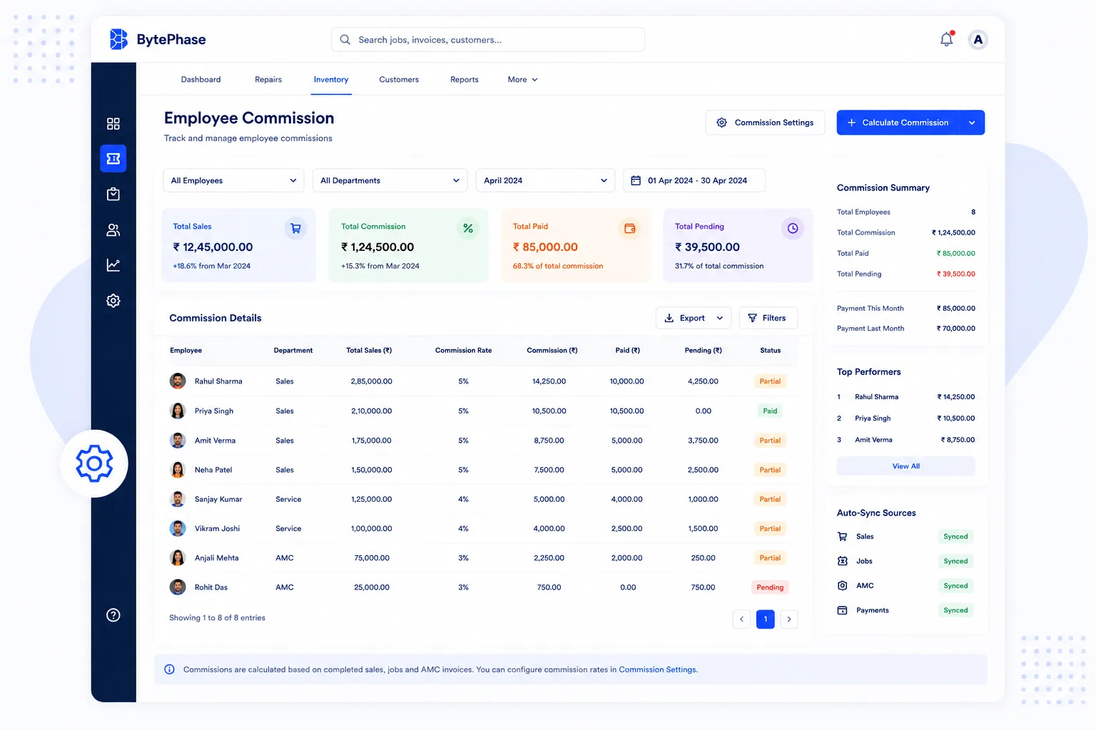This screenshot has height=730, width=1096.
Task: Click the 2,85,000.00 total sales cell
Action: point(372,381)
